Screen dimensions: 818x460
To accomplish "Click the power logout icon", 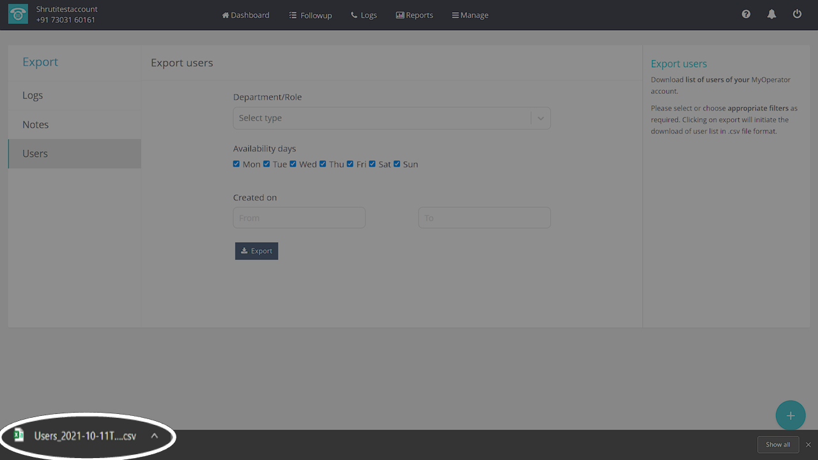I will (797, 15).
